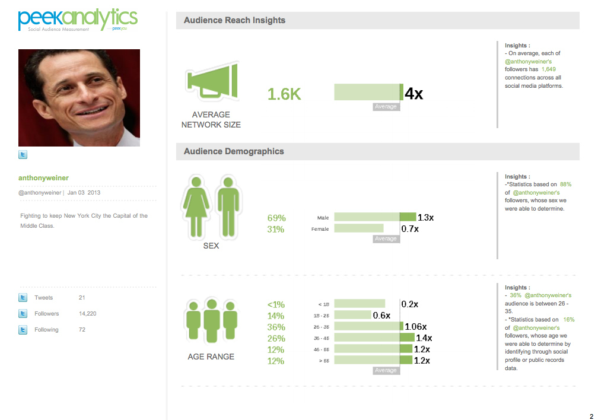Click the 69% male percentage
The image size is (595, 420).
(276, 218)
